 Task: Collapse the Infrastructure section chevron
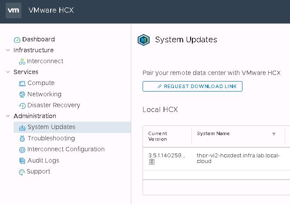click(x=8, y=50)
